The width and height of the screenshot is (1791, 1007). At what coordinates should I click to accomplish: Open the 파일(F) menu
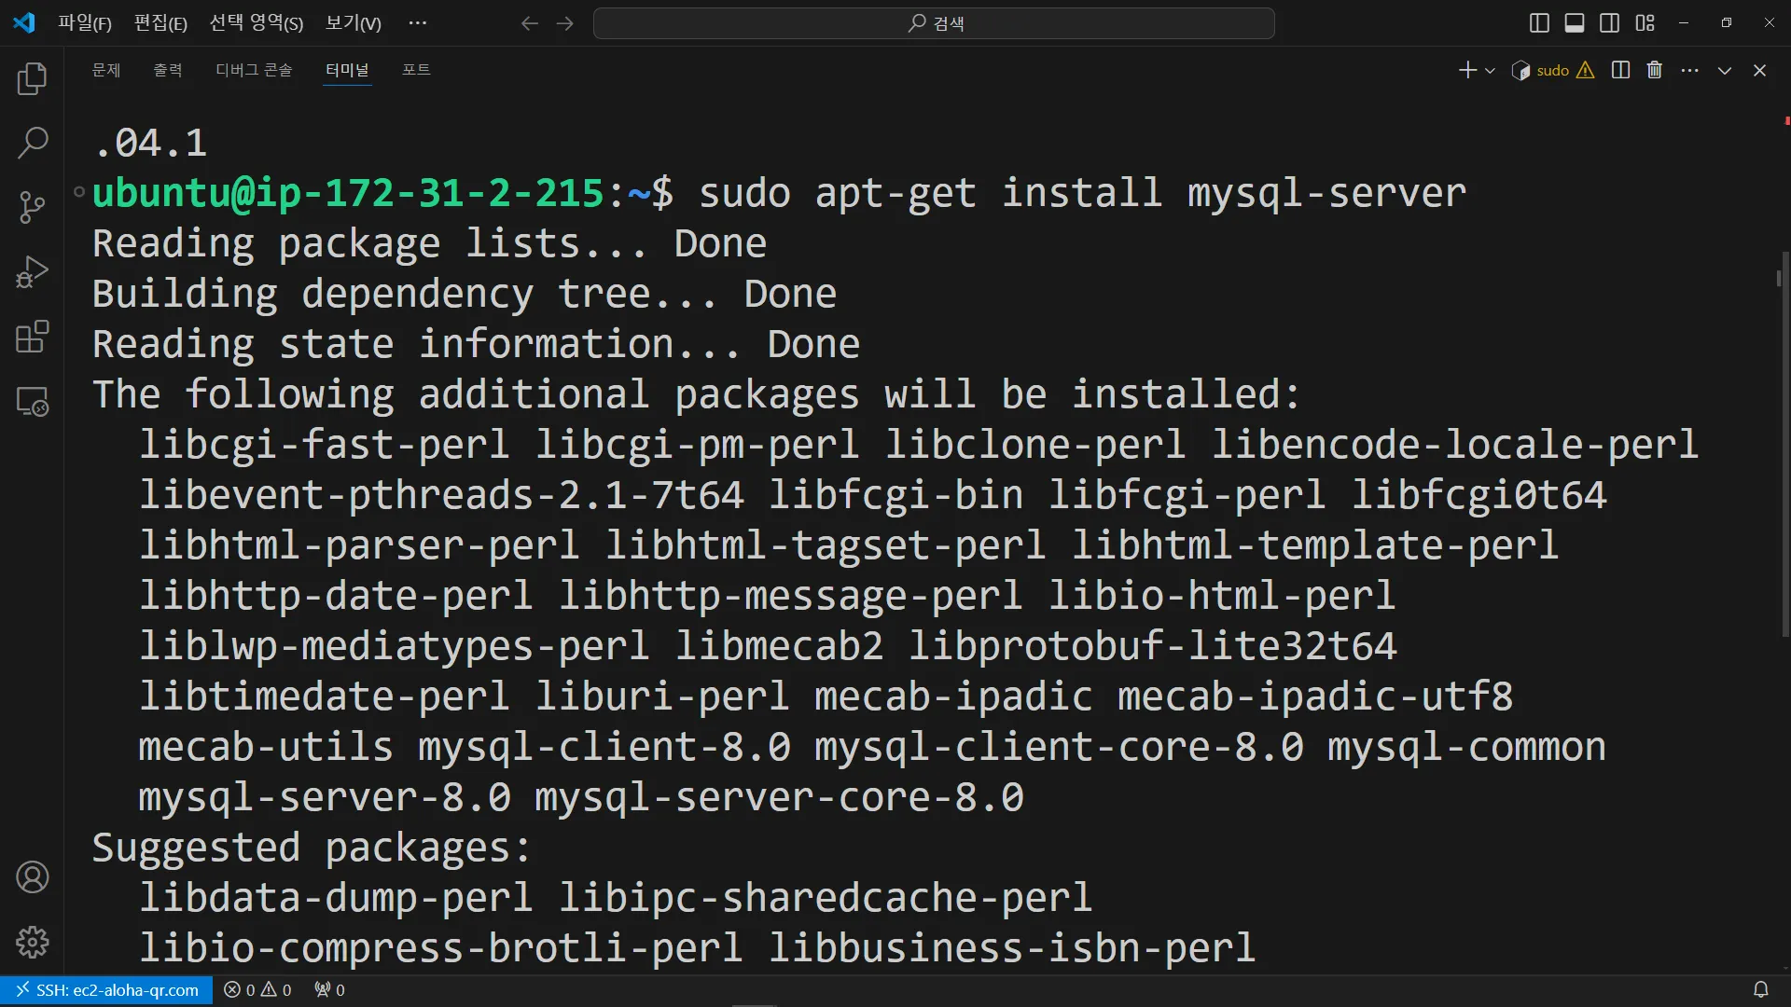point(84,23)
